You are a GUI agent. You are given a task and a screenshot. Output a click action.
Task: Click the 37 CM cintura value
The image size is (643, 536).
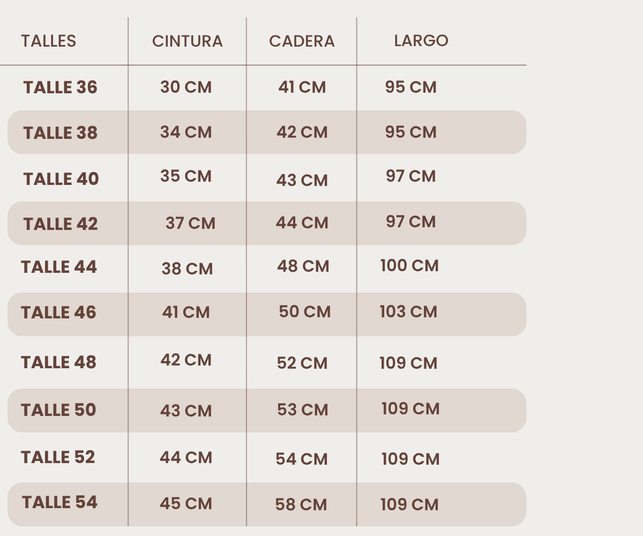pyautogui.click(x=190, y=223)
